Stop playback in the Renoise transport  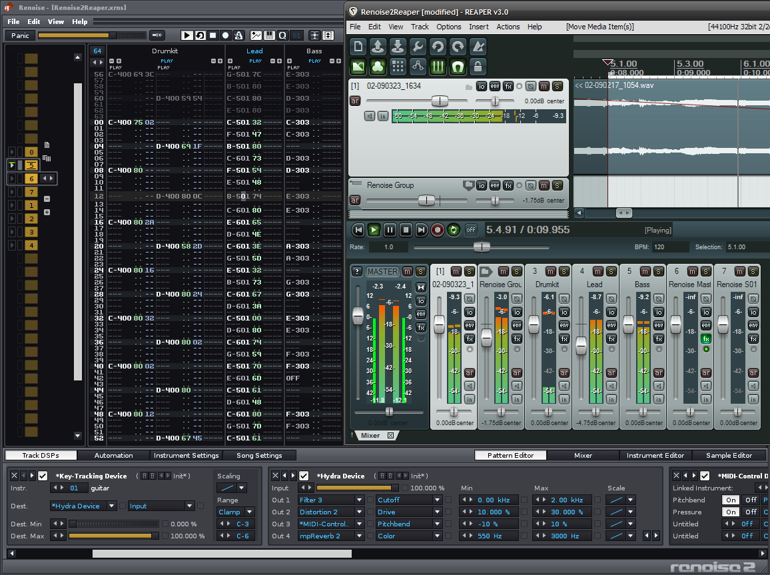pyautogui.click(x=212, y=35)
